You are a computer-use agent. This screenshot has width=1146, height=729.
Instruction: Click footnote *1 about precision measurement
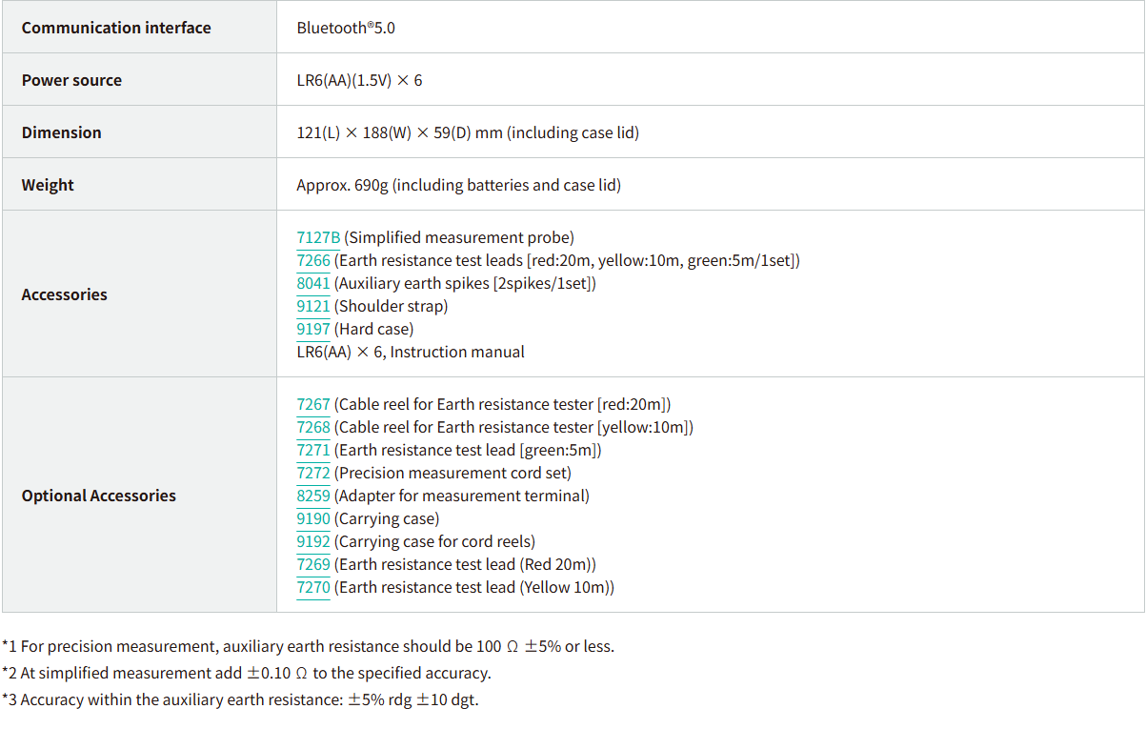(x=308, y=646)
